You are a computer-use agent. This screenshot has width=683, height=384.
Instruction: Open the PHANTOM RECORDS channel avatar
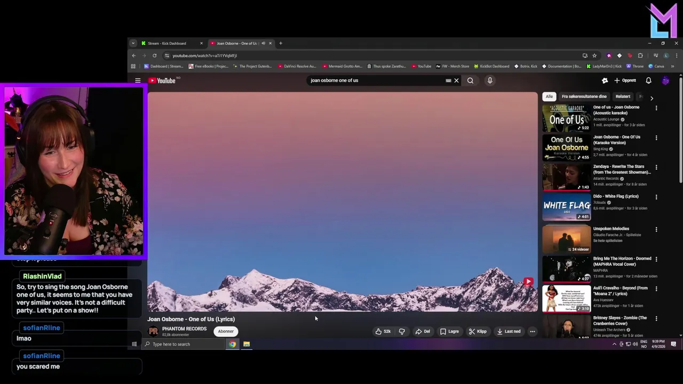[x=153, y=331]
